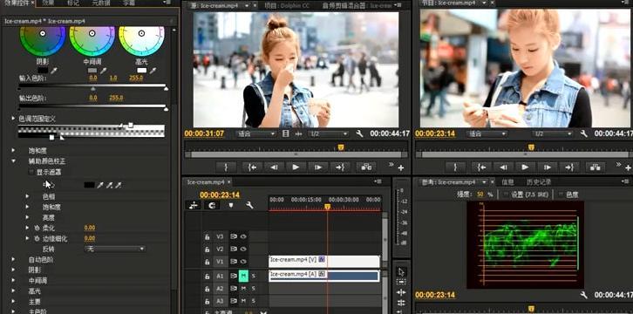Image resolution: width=633 pixels, height=314 pixels.
Task: Solo track A3 with S button
Action: pos(254,301)
